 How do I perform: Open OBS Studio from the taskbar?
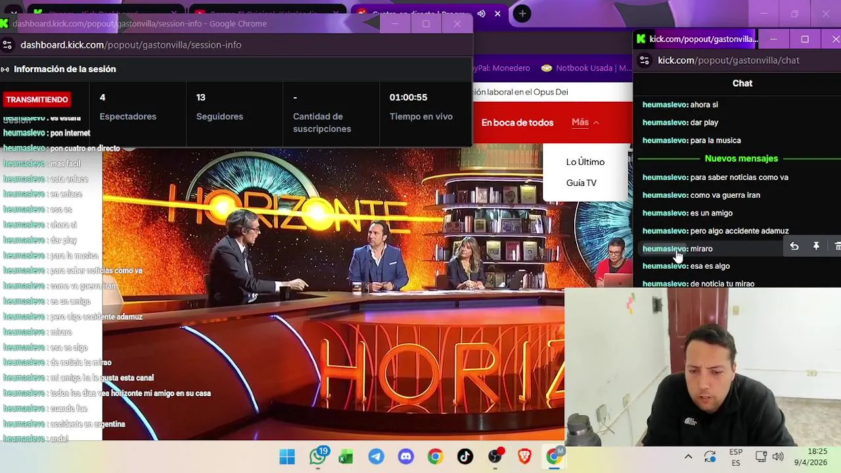tap(495, 457)
